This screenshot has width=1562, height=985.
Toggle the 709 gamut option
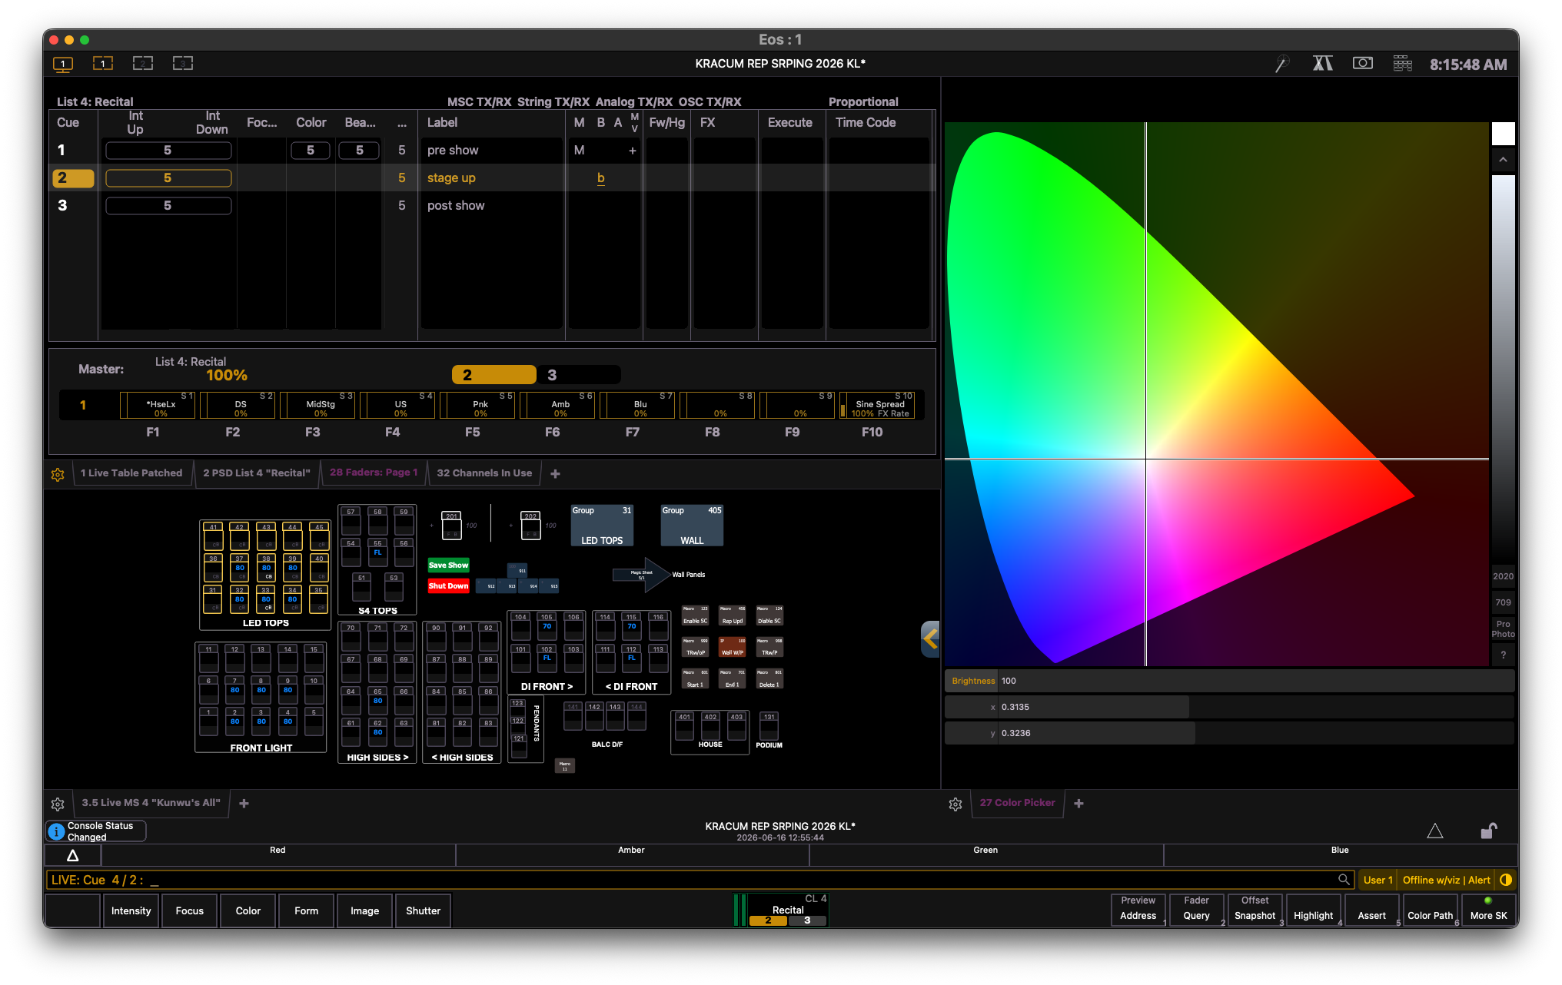(x=1503, y=603)
